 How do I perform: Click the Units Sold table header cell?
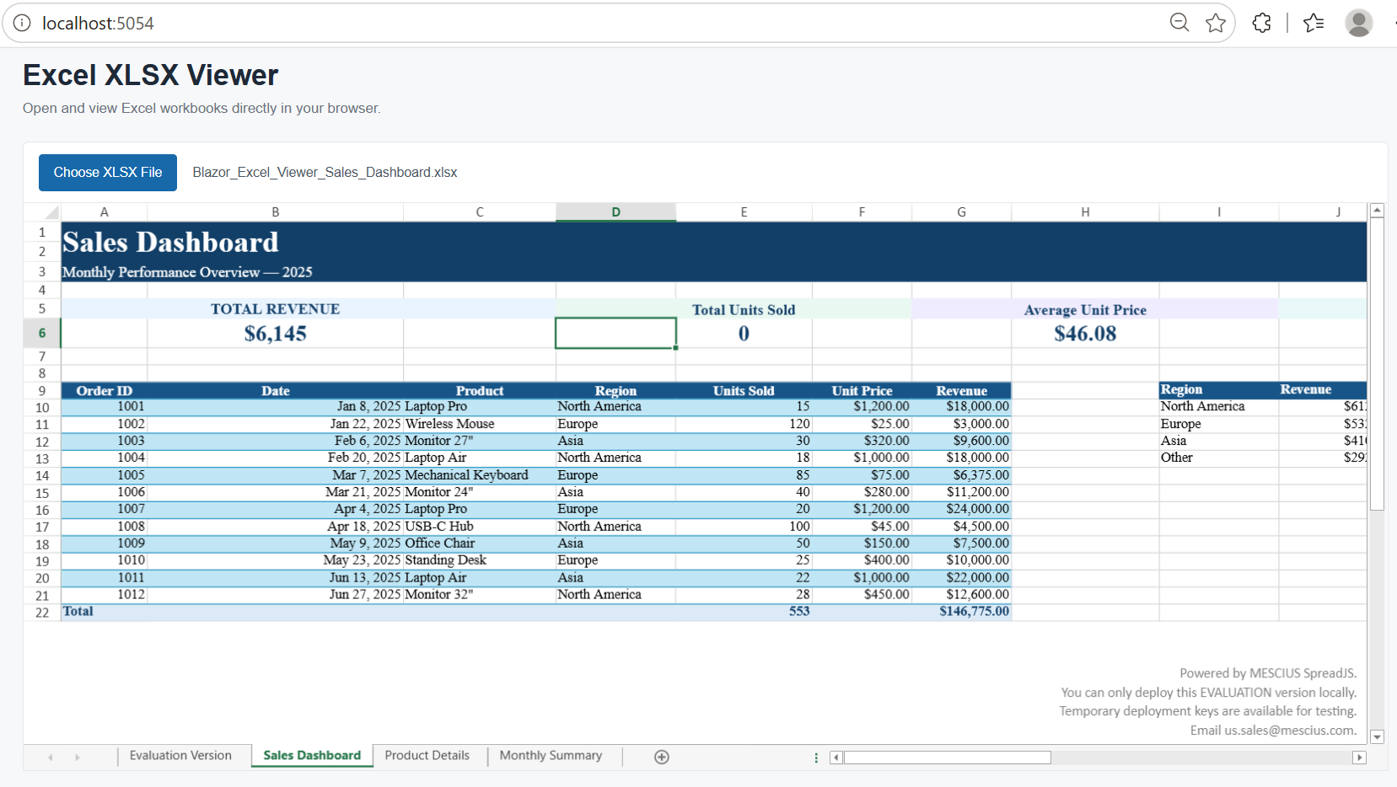[x=744, y=391]
